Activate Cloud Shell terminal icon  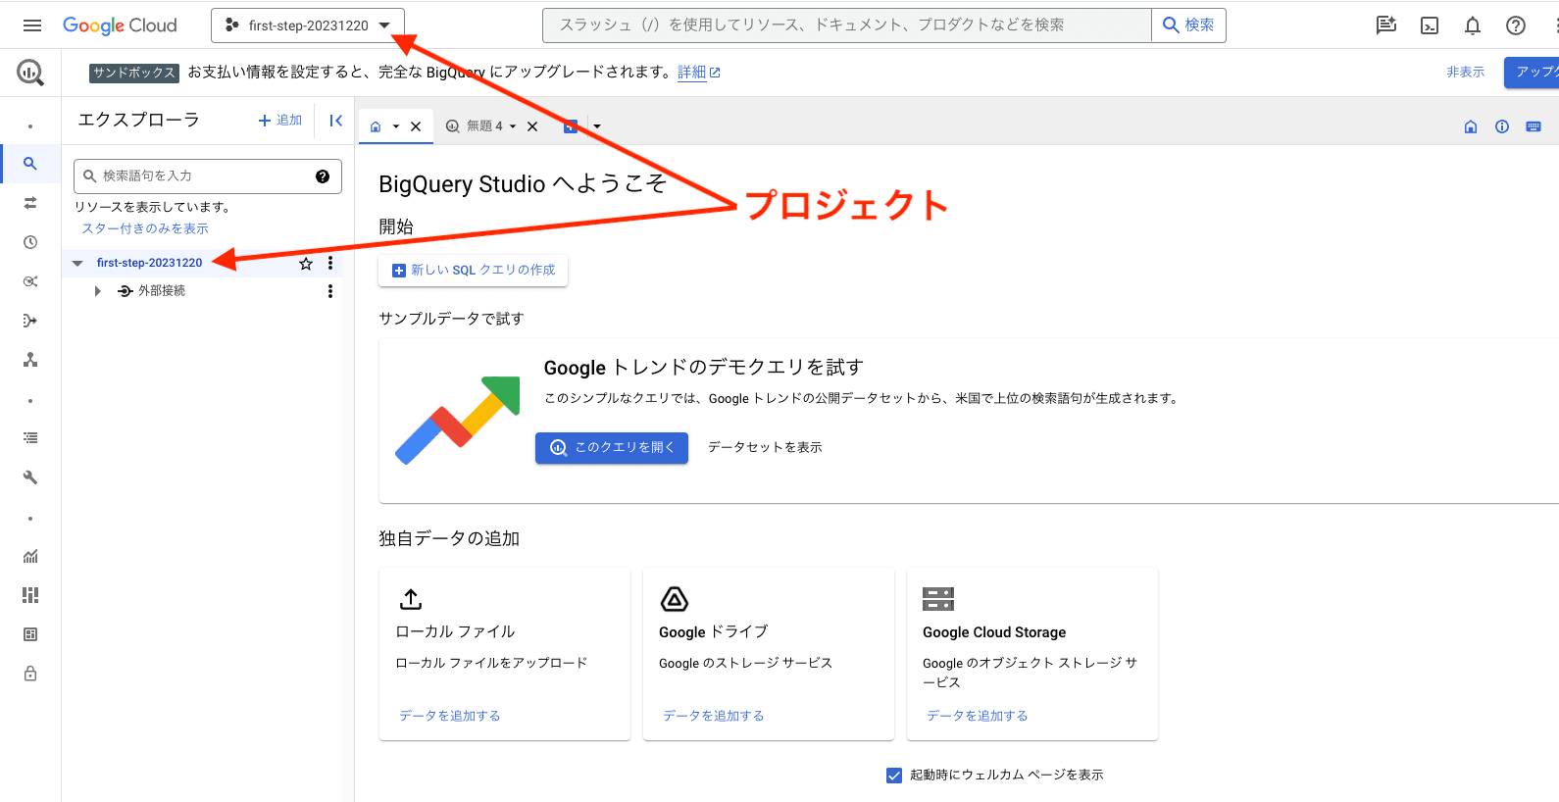click(x=1430, y=25)
